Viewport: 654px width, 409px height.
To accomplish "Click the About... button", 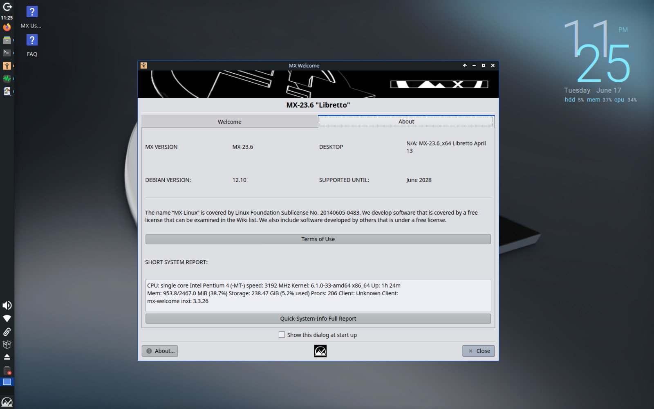I will 160,351.
